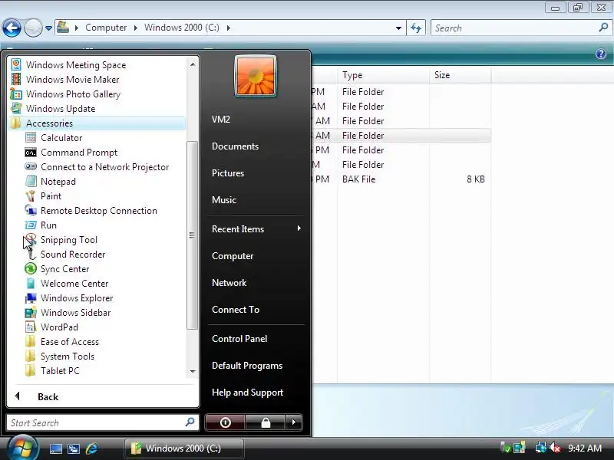The image size is (614, 460).
Task: Open Remote Desktop Connection icon
Action: [x=31, y=210]
